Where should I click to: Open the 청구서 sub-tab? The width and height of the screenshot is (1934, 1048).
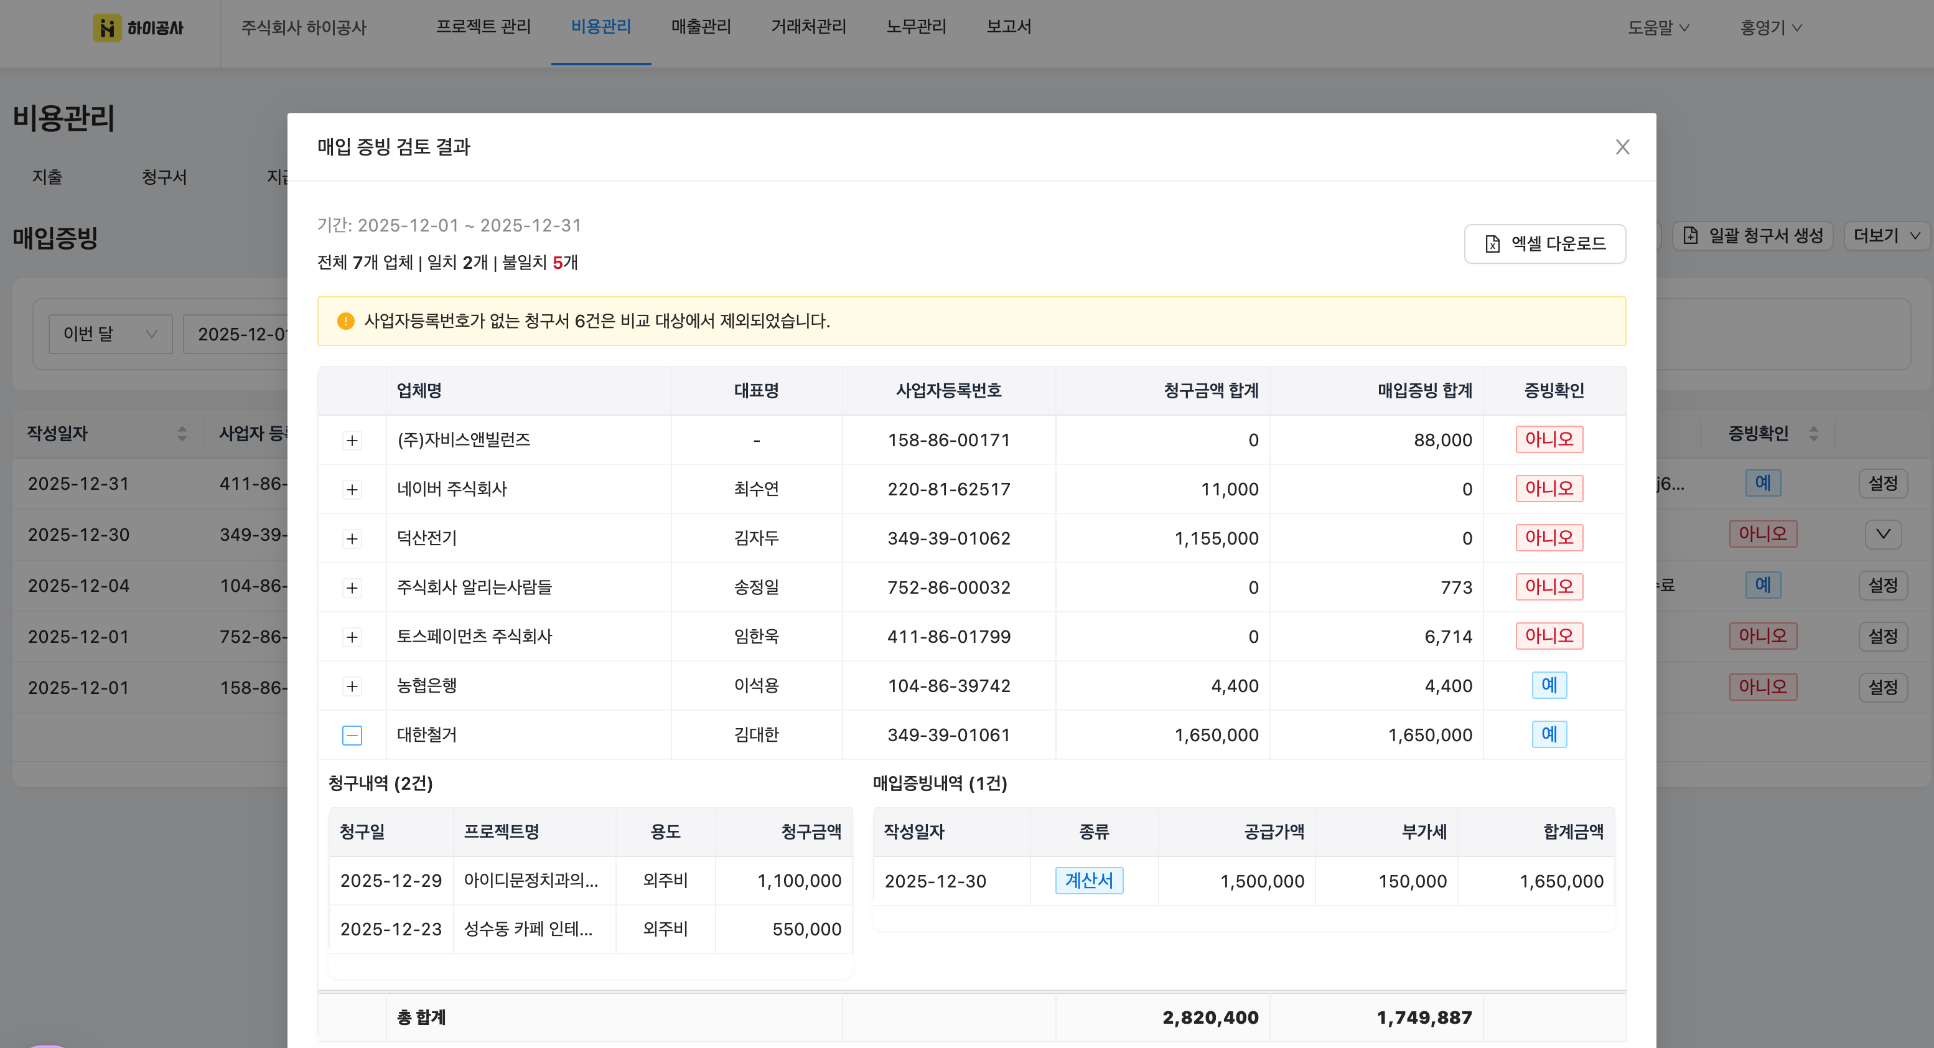point(164,177)
